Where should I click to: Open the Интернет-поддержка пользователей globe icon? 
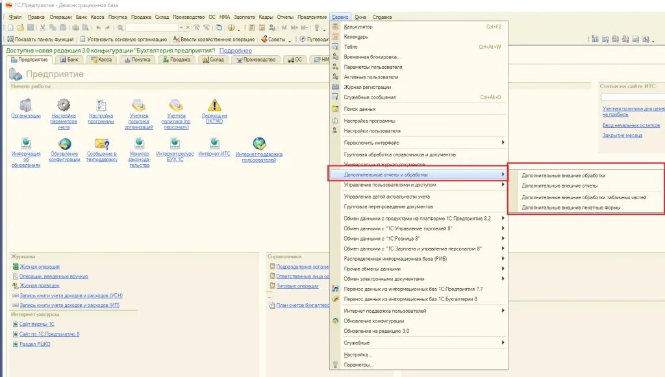coord(259,143)
